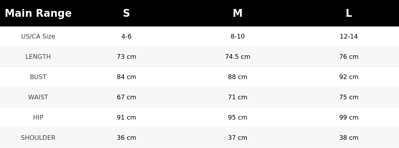Click the Main Range header cell
Image resolution: width=399 pixels, height=148 pixels.
(x=38, y=13)
